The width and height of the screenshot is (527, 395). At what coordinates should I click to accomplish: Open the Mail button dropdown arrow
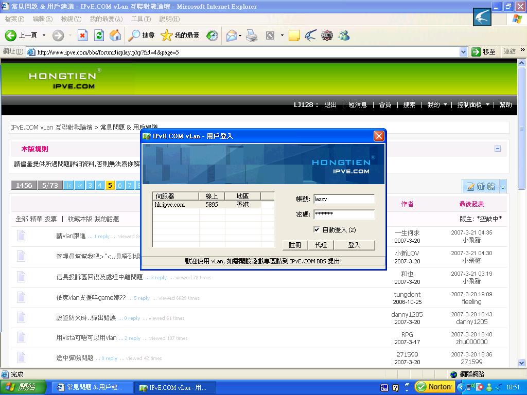[240, 35]
